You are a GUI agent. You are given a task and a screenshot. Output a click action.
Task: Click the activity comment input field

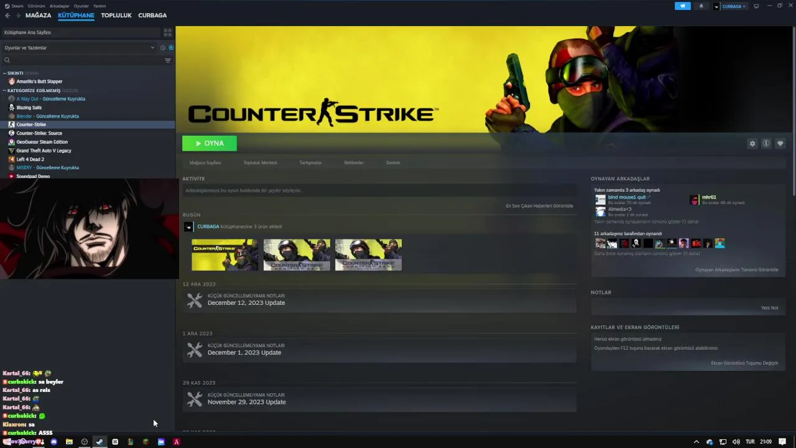click(x=379, y=190)
